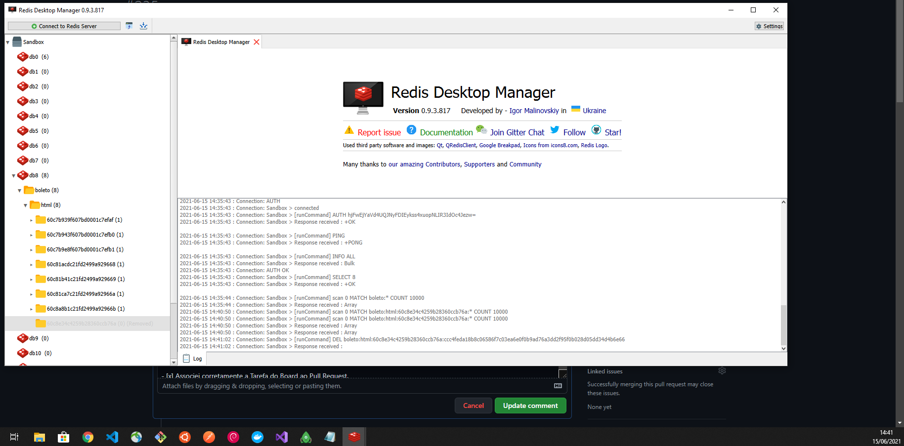Select the removed 60c8e34c4259b28360ccb76a entry
Image resolution: width=904 pixels, height=446 pixels.
[x=87, y=324]
